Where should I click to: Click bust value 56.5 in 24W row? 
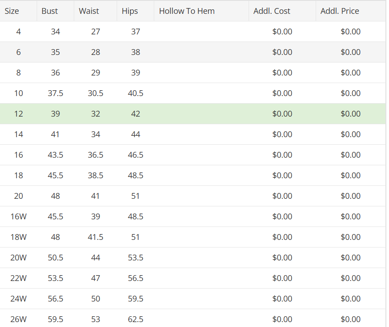[55, 299]
